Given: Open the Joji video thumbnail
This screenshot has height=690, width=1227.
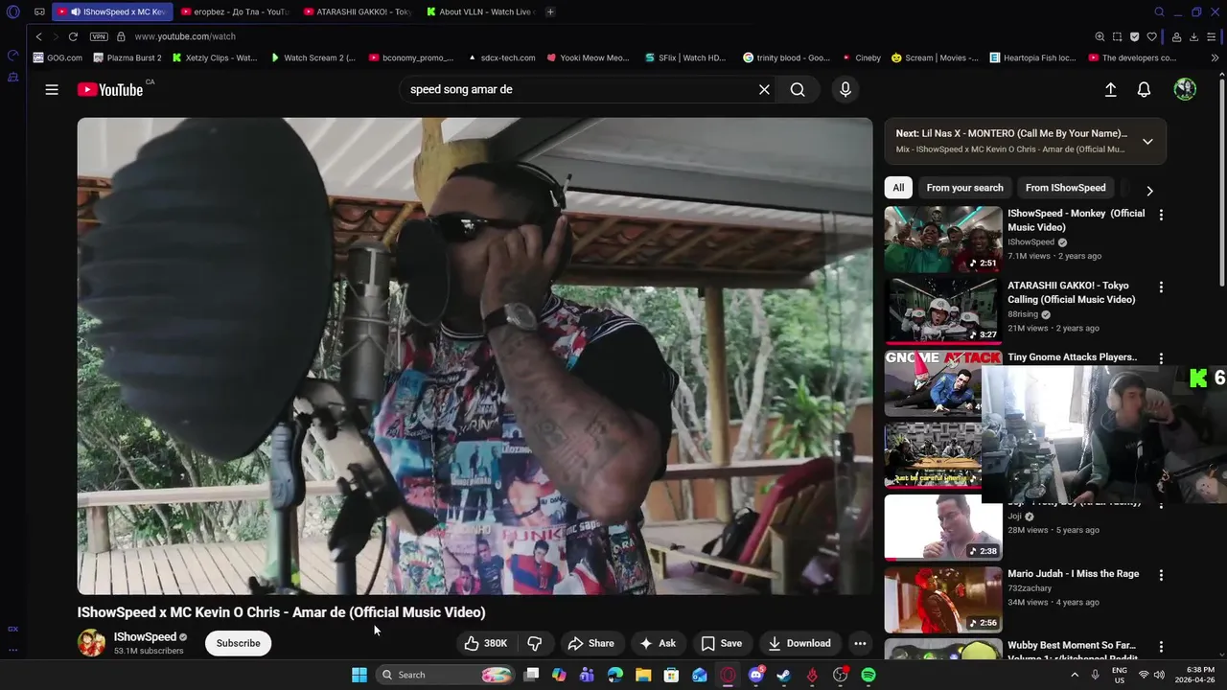Looking at the screenshot, I should coord(943,527).
